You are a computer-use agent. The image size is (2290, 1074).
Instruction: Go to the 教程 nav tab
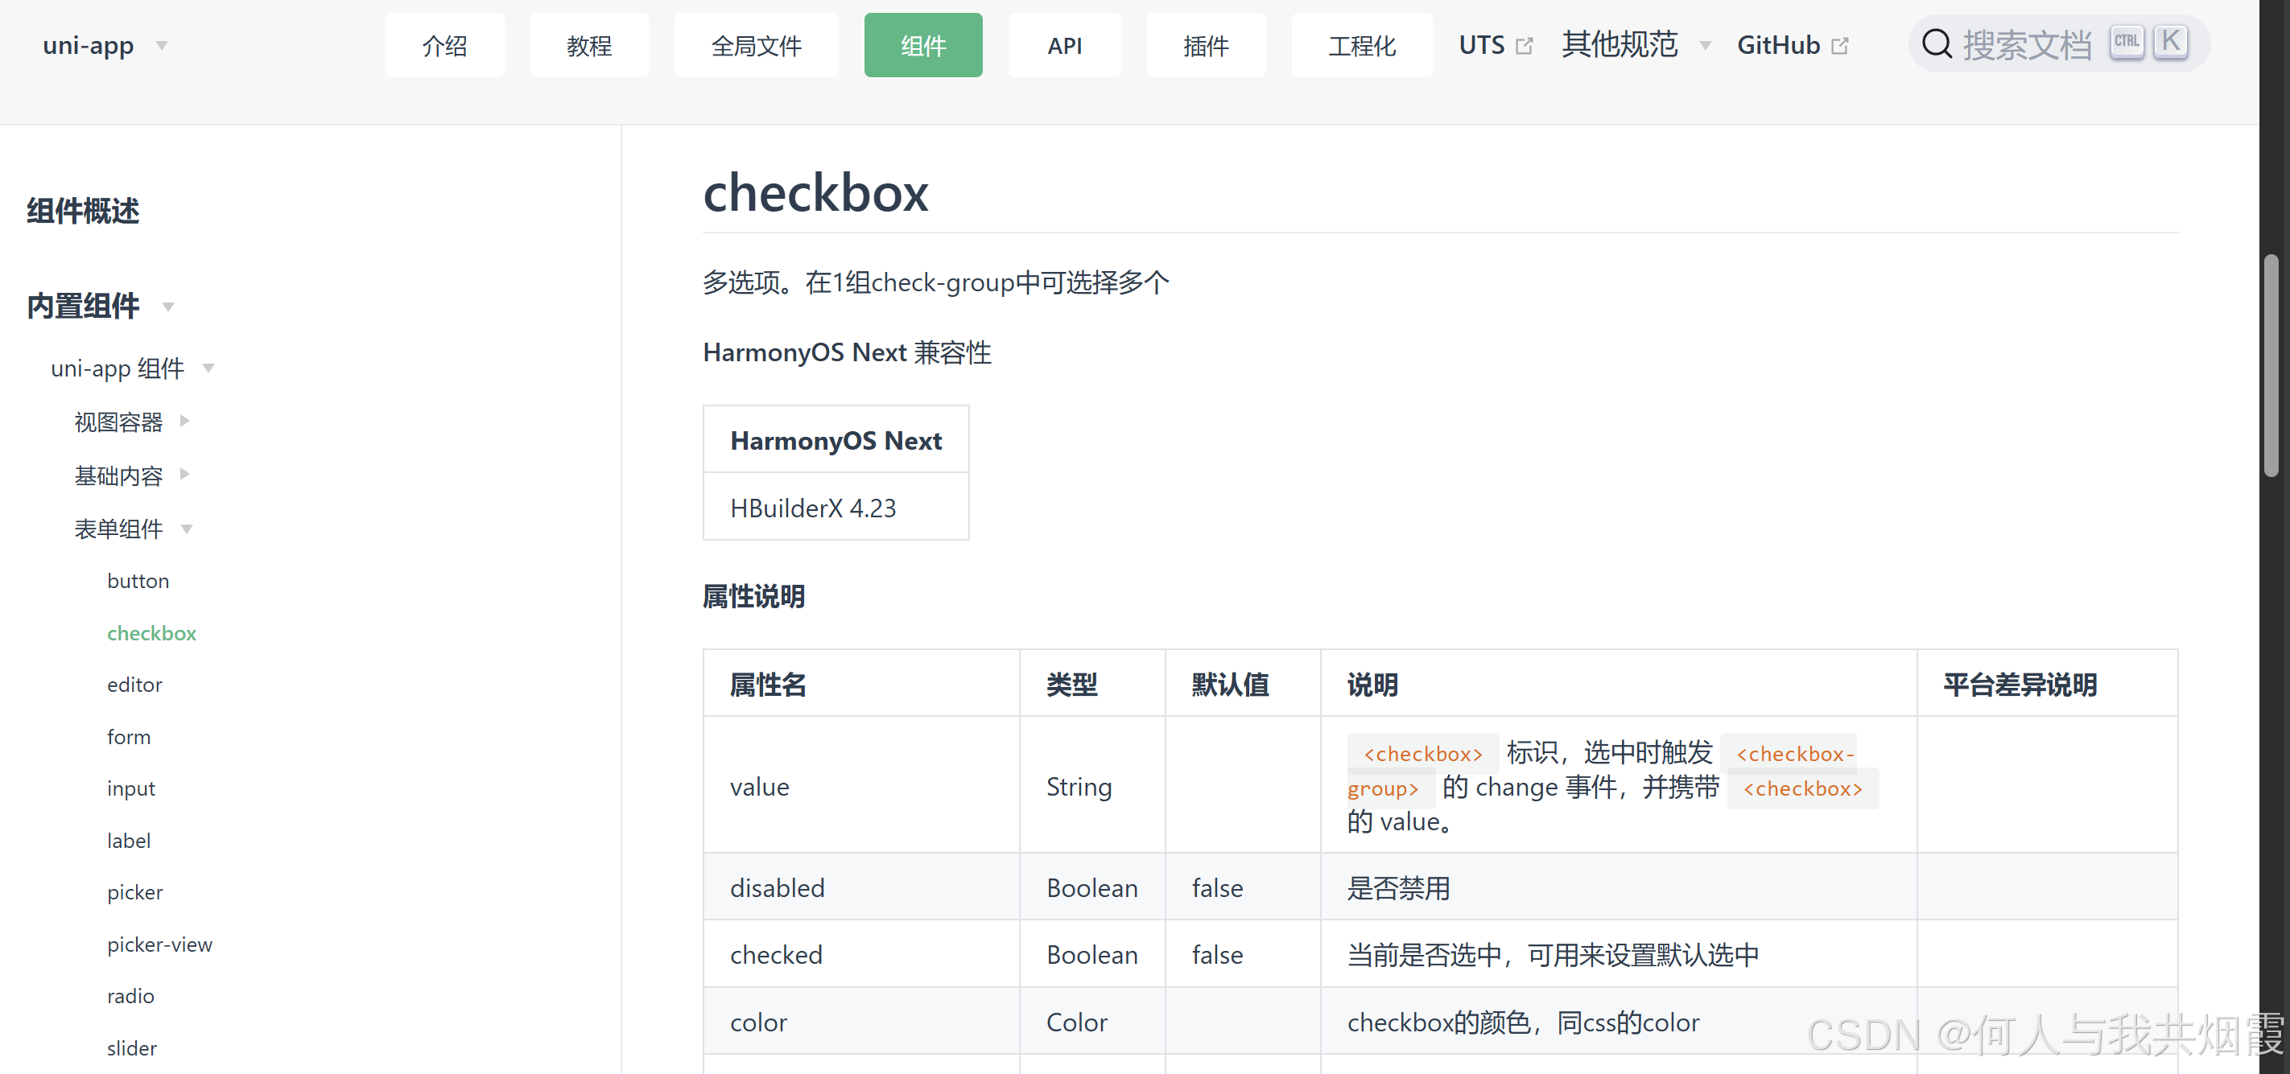pyautogui.click(x=588, y=45)
